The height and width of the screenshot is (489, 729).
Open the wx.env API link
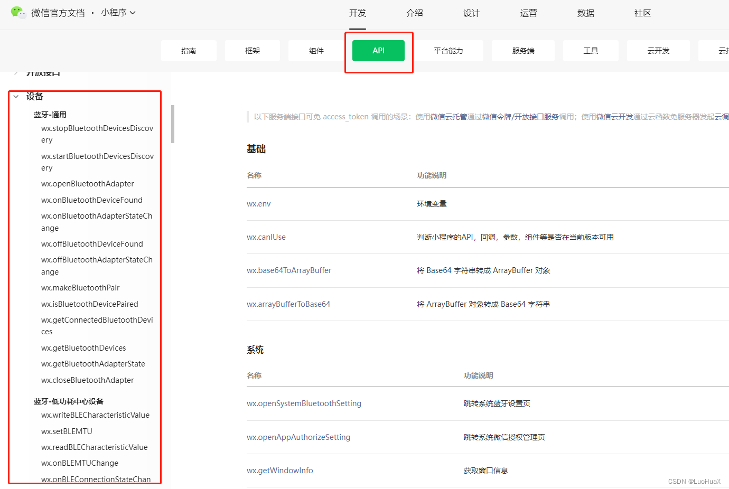tap(259, 204)
